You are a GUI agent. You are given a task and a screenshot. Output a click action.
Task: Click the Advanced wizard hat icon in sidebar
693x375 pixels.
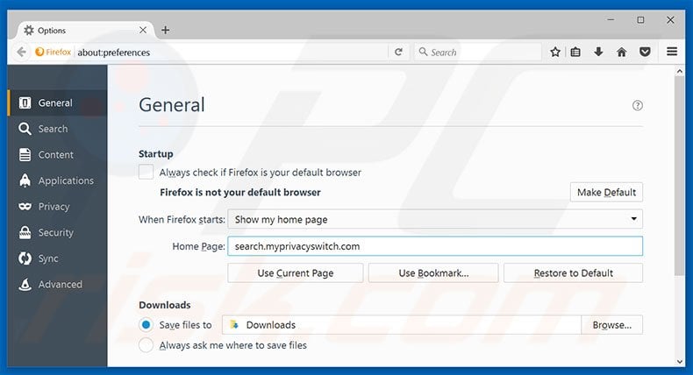[x=25, y=285]
